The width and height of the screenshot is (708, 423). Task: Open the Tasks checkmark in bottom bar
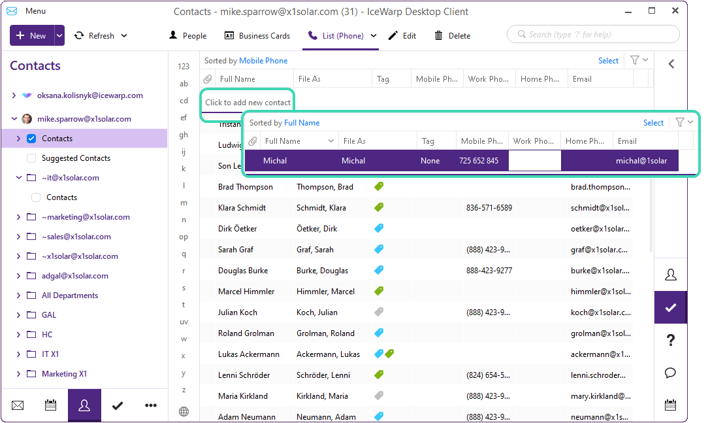(118, 405)
